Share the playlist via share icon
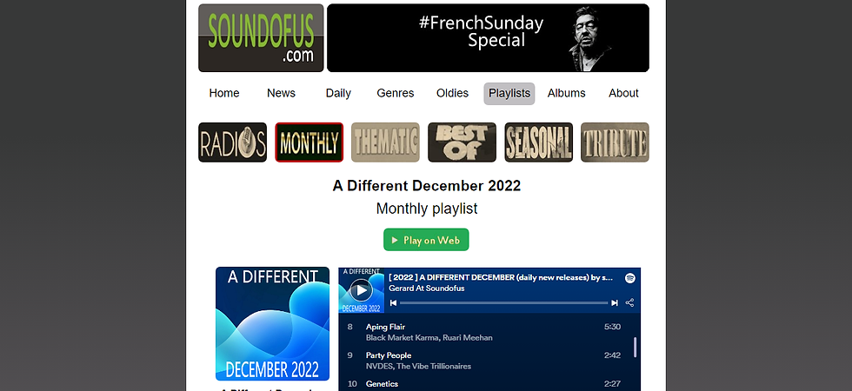This screenshot has height=391, width=852. click(629, 303)
